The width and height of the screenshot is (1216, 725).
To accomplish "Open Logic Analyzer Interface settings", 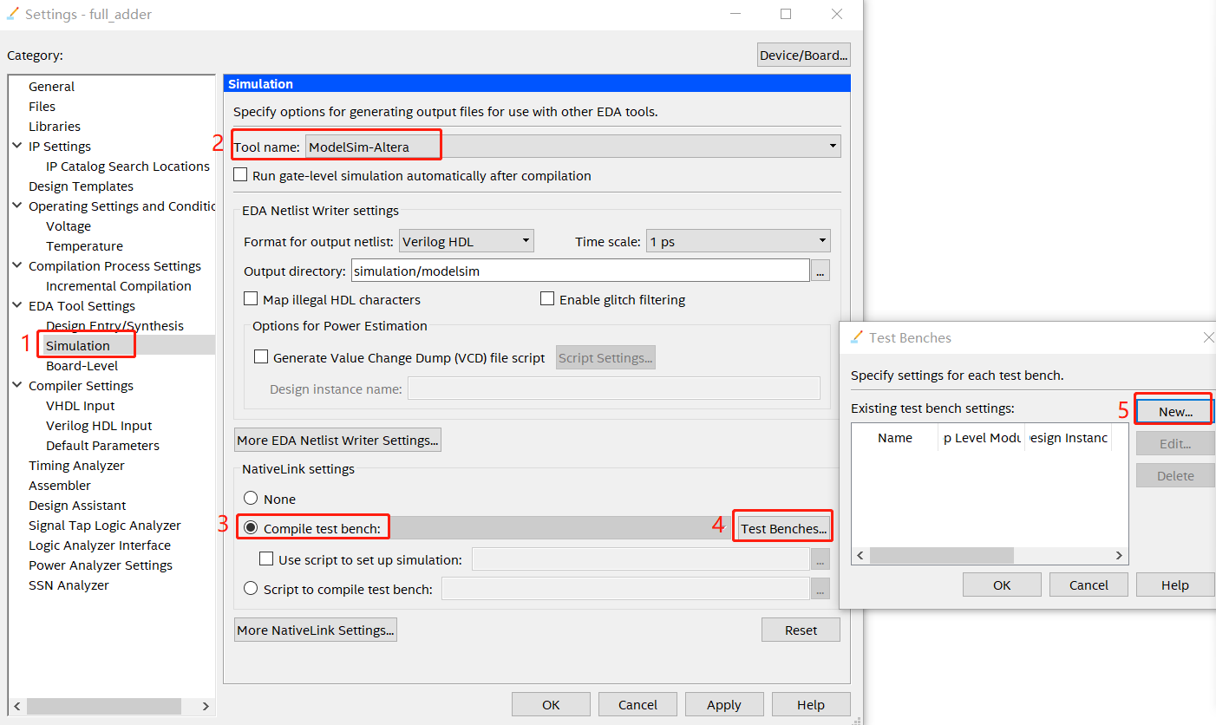I will (x=99, y=545).
